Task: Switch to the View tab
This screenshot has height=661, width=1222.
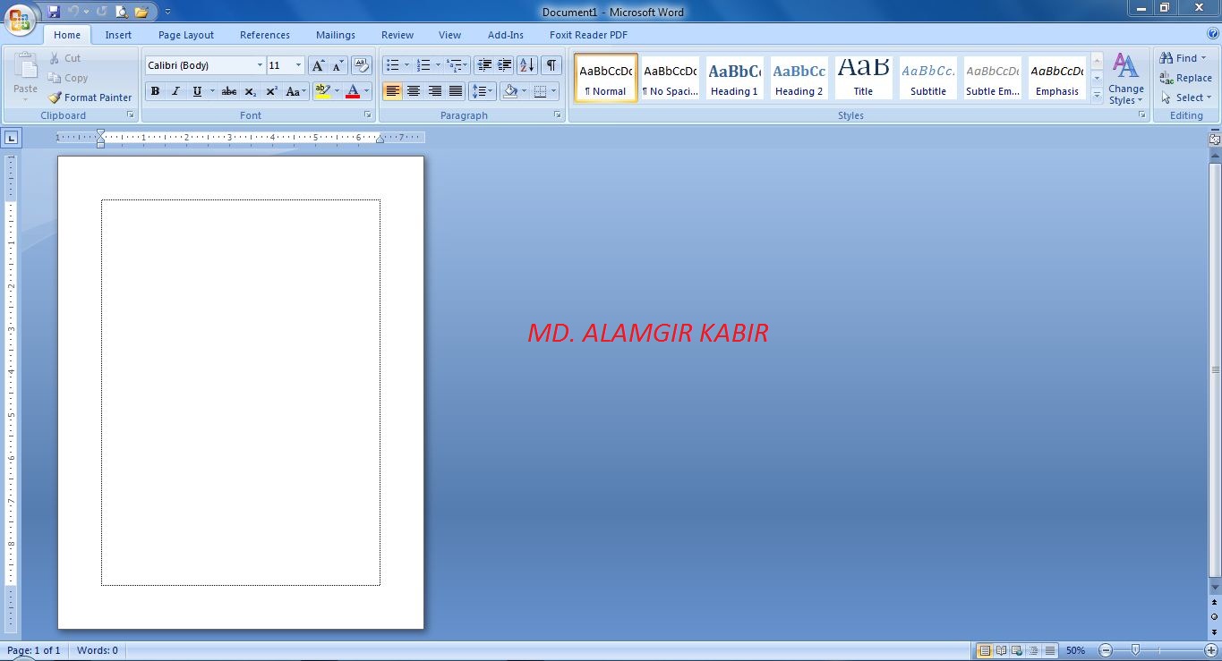Action: tap(449, 35)
